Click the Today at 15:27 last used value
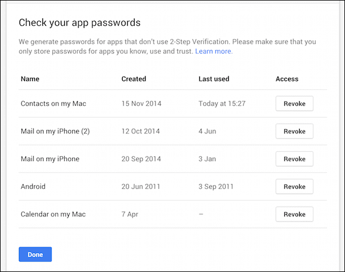This screenshot has height=272, width=345. [222, 104]
